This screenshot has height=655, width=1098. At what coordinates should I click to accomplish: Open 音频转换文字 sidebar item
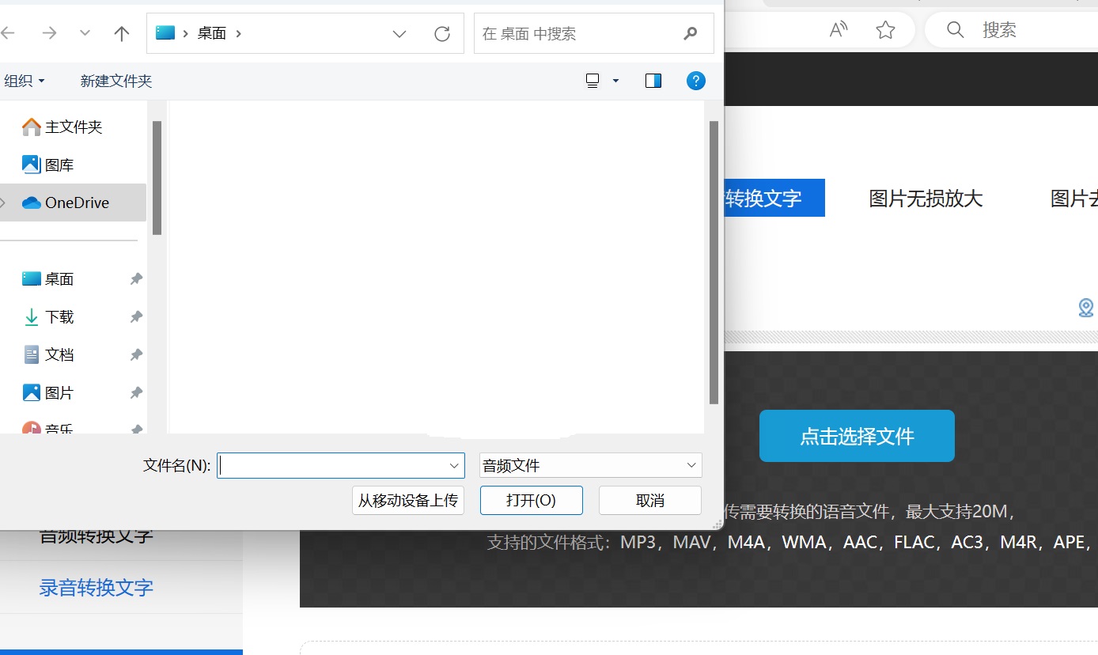coord(97,536)
